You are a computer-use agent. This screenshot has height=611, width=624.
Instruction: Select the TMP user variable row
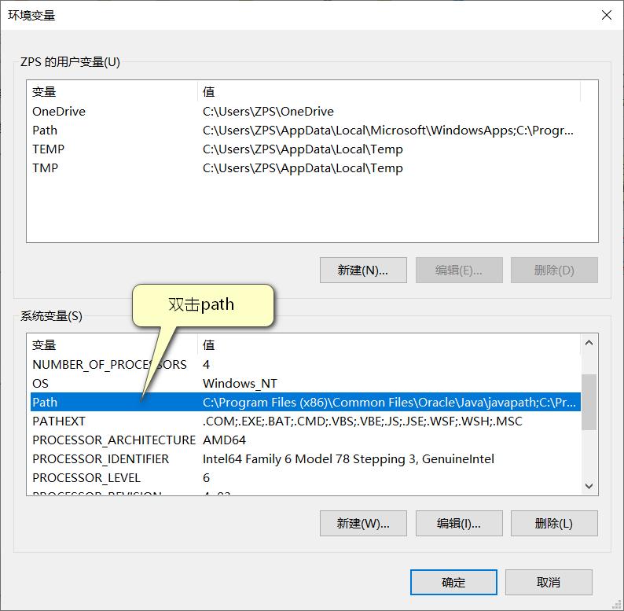tap(306, 167)
